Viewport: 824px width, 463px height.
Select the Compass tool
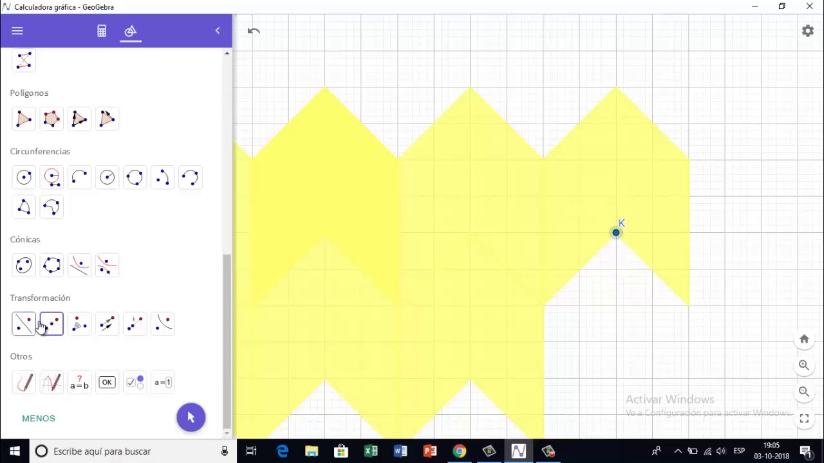[x=51, y=177]
